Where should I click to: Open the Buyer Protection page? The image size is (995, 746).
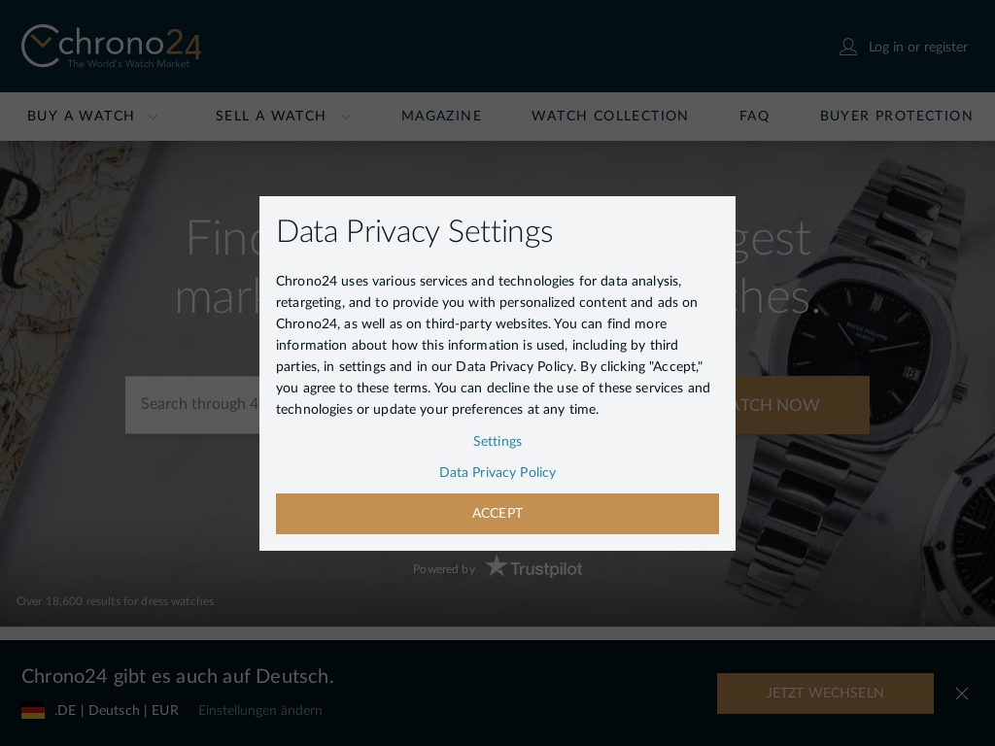point(896,117)
